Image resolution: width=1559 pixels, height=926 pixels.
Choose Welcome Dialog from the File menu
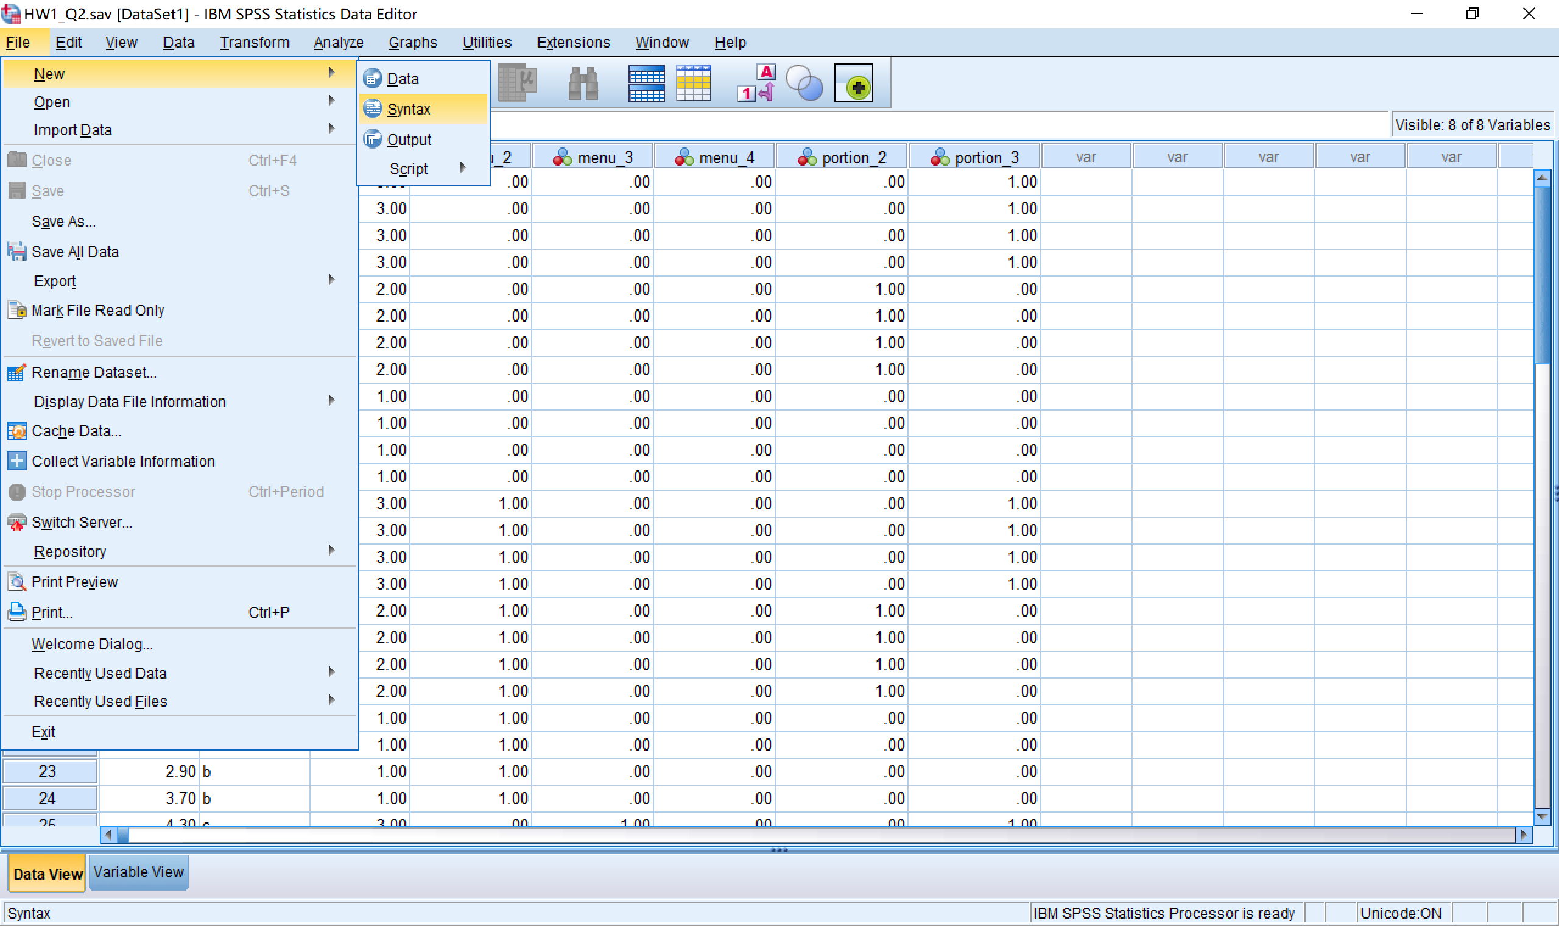[93, 643]
